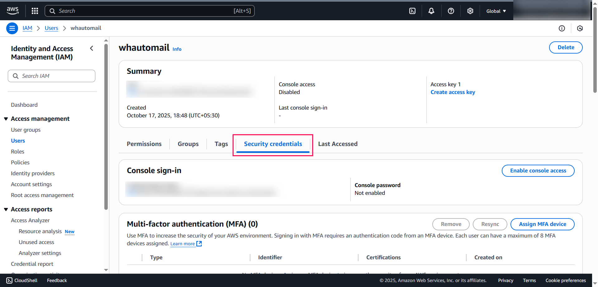598x287 pixels.
Task: Open the CloudShell terminal icon in top bar
Action: pos(412,11)
